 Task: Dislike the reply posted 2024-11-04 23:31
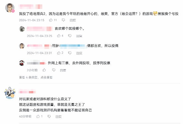tap(70, 53)
